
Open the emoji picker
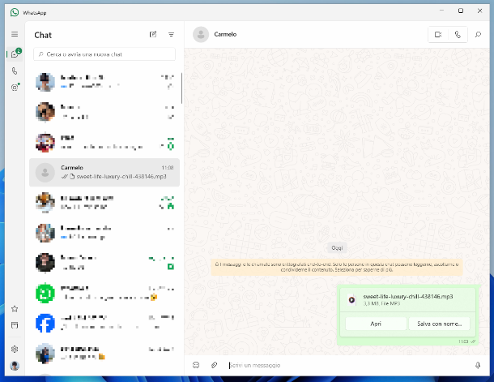tap(196, 365)
